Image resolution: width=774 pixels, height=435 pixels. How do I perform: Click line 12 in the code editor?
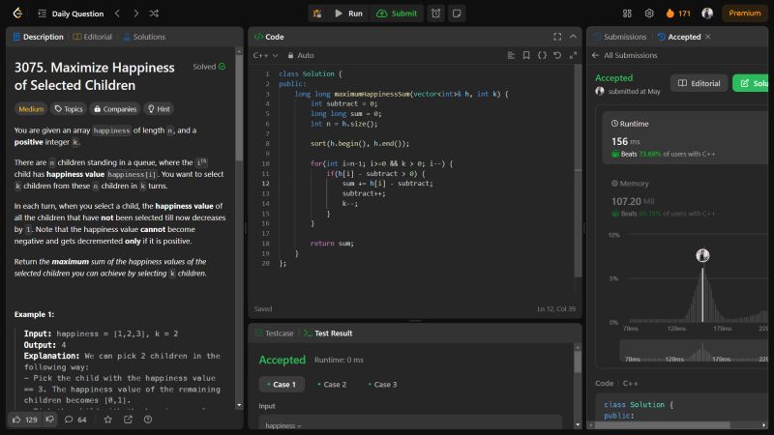pyautogui.click(x=387, y=184)
